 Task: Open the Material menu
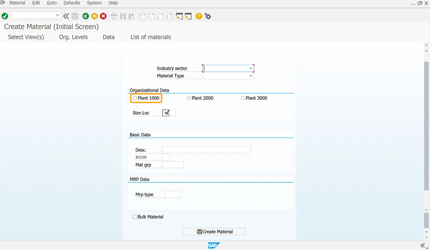pos(17,3)
